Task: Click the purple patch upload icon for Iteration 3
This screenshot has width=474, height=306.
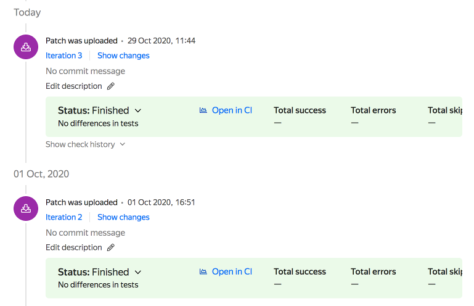Action: [26, 47]
